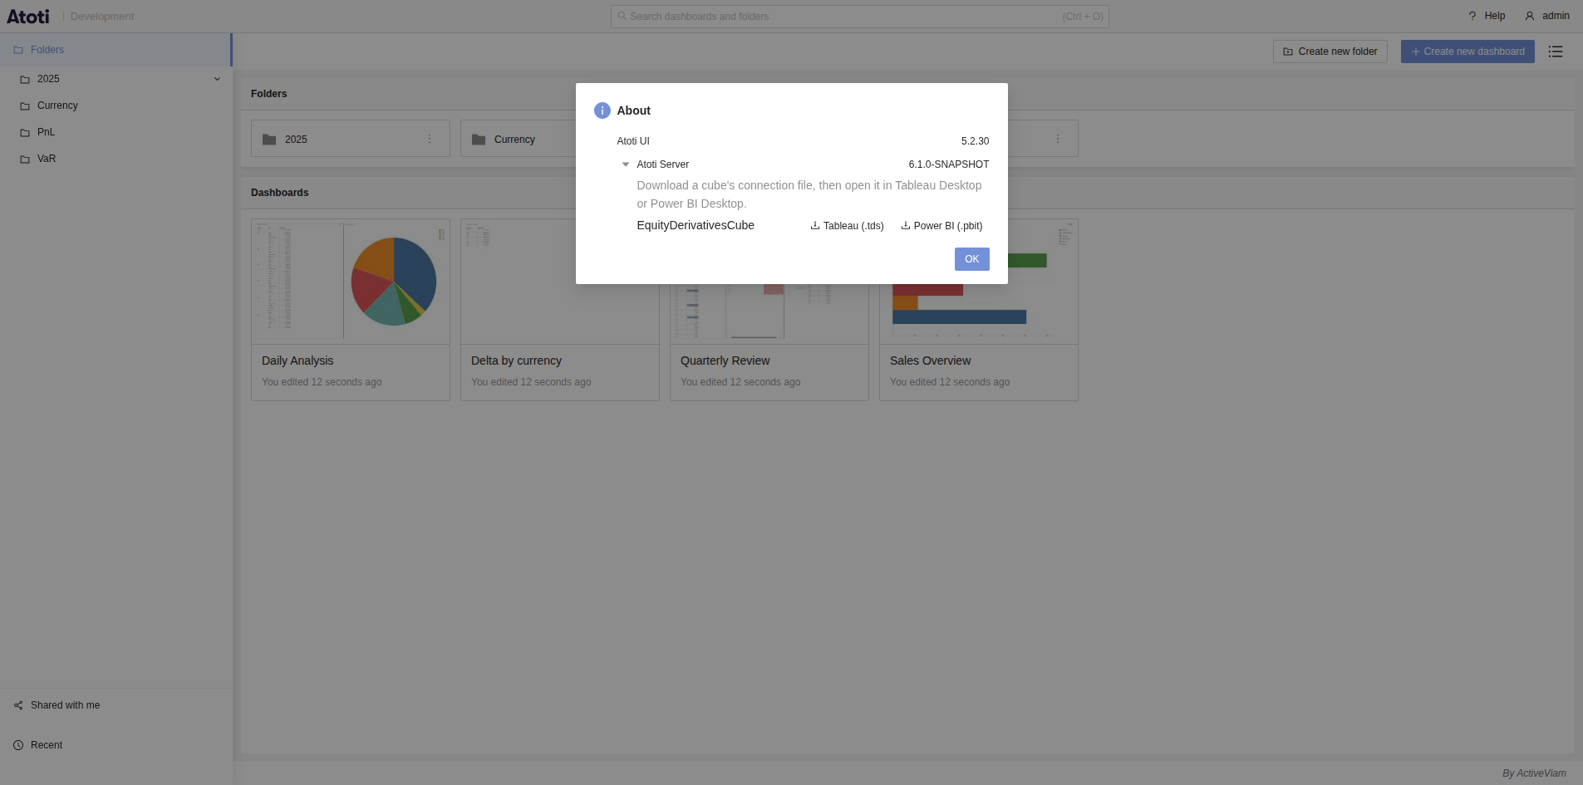The height and width of the screenshot is (785, 1583).
Task: Click the 6.1.0-SNAPSHOT server version
Action: pyautogui.click(x=948, y=164)
